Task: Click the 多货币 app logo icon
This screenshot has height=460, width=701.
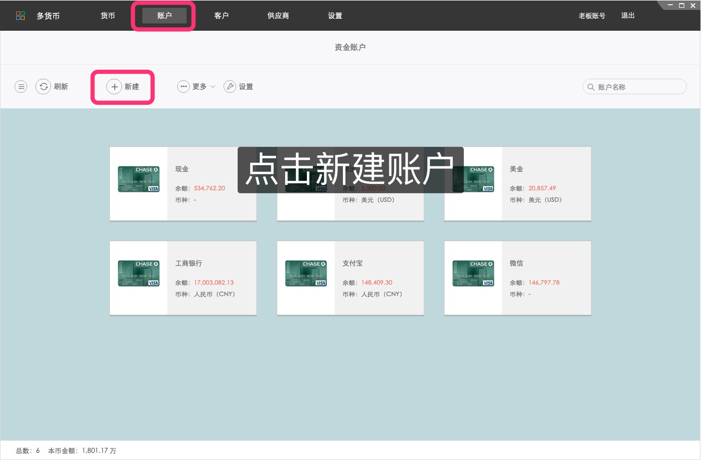Action: [20, 16]
